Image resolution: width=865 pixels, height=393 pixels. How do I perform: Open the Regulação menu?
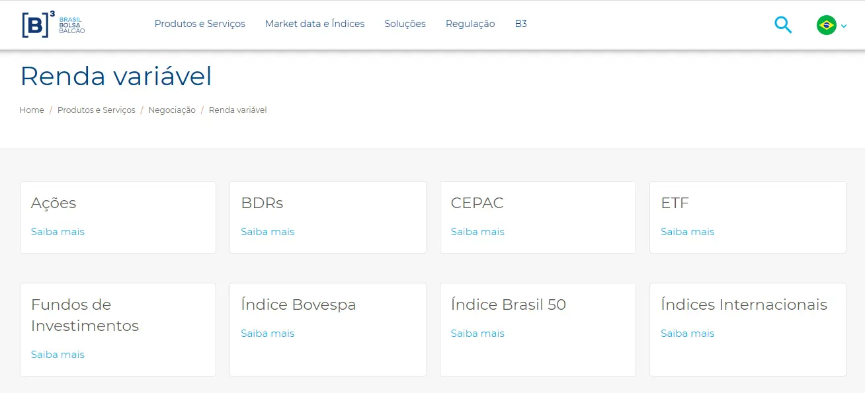[470, 24]
